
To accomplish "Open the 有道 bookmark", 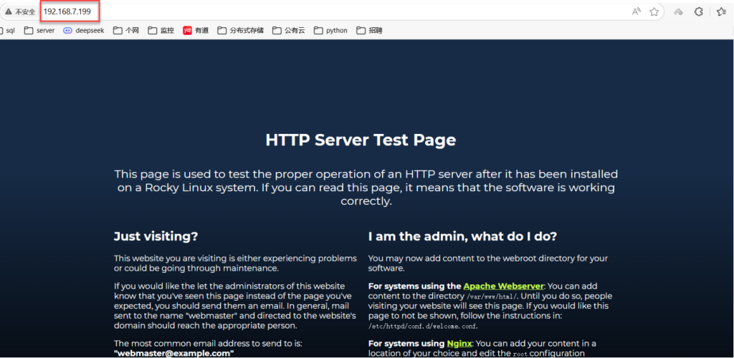I will click(196, 31).
